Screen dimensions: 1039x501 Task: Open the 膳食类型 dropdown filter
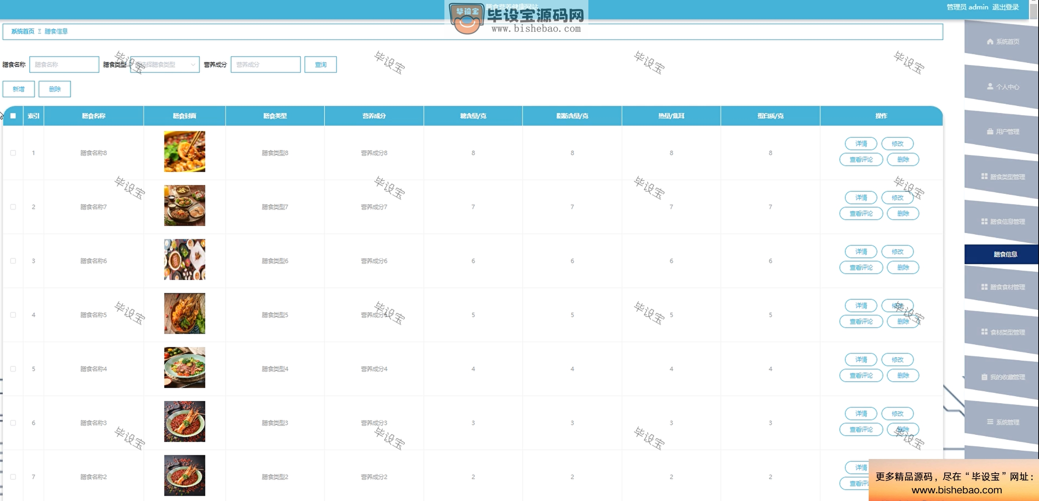click(164, 65)
